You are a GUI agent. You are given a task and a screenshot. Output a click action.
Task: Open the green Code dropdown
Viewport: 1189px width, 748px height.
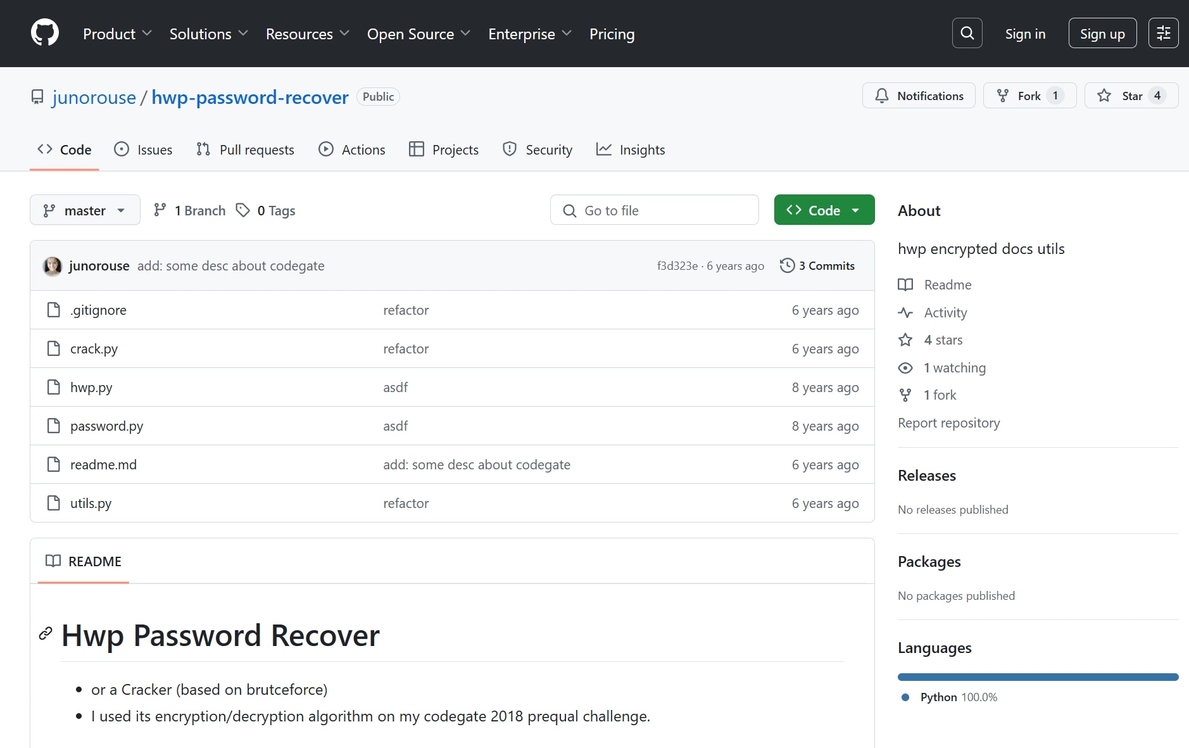(824, 210)
